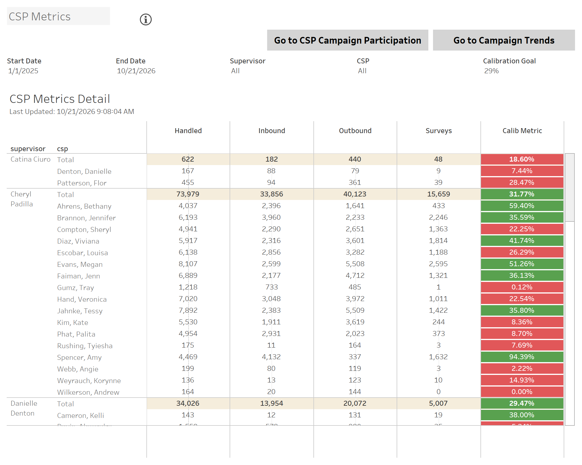Click Handled total 73,979 cell
This screenshot has width=582, height=465.
(188, 194)
